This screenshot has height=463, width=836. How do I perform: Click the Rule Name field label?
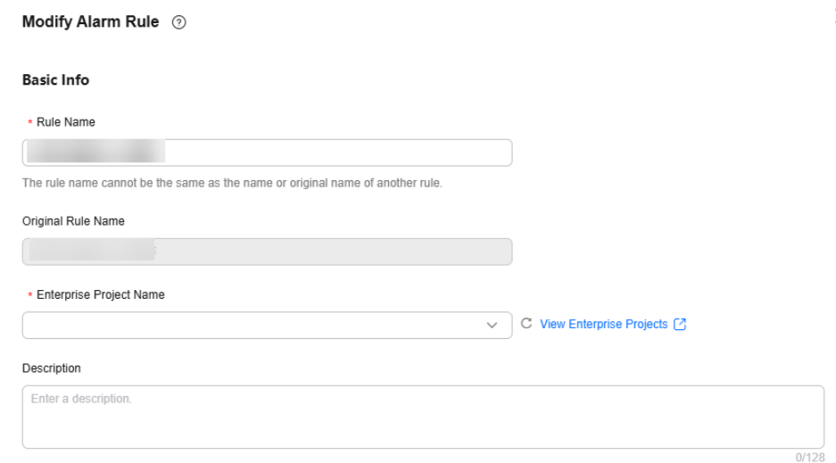(x=66, y=122)
